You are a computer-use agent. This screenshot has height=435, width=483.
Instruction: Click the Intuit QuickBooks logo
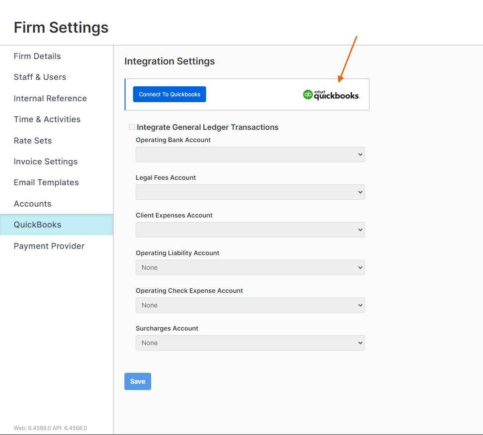331,94
